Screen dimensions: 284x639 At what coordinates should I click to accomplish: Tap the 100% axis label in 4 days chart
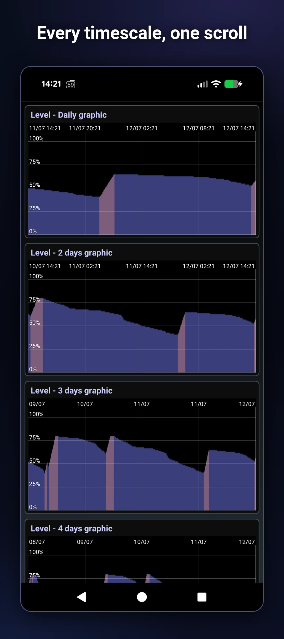click(36, 552)
